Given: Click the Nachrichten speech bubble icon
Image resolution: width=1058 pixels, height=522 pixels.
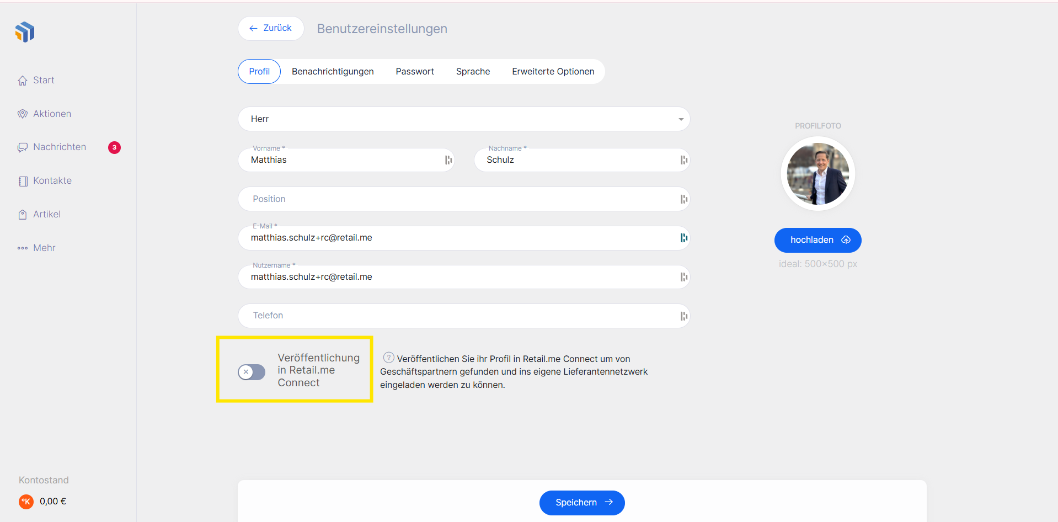Looking at the screenshot, I should (23, 147).
